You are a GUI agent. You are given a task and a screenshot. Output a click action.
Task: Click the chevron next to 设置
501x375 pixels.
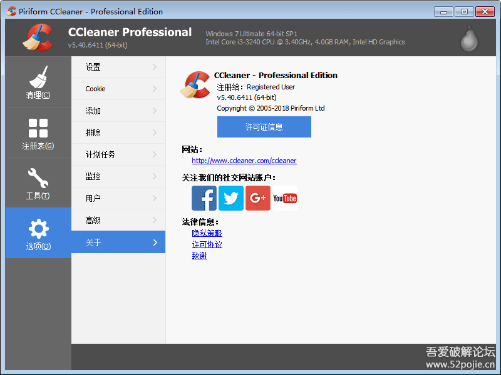(x=155, y=67)
